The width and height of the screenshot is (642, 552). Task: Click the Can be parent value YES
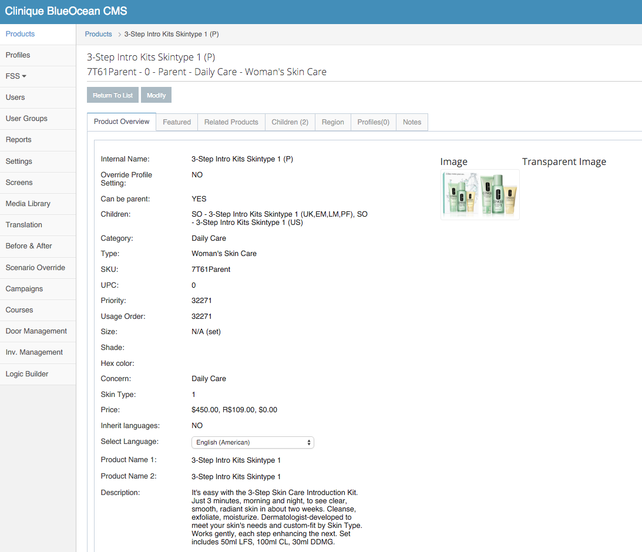[199, 199]
